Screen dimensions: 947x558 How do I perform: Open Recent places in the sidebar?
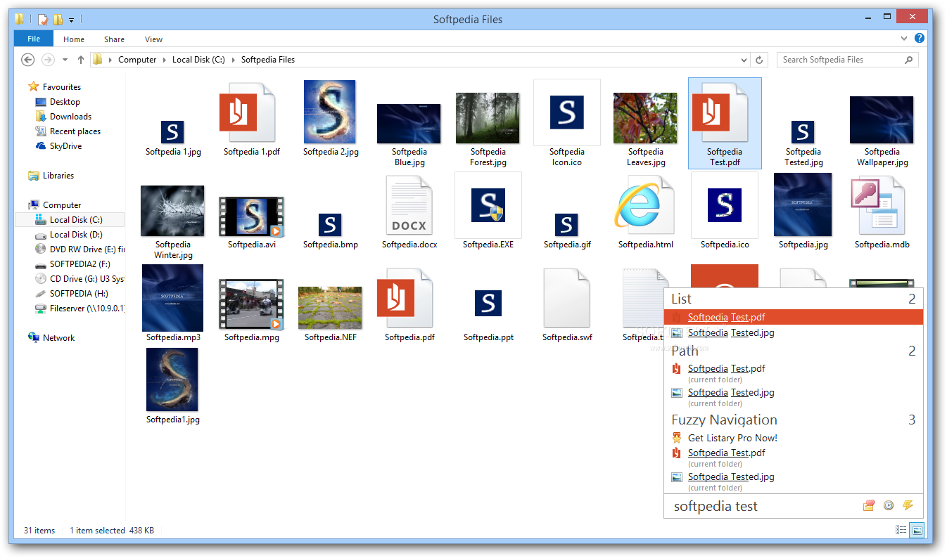pyautogui.click(x=68, y=131)
